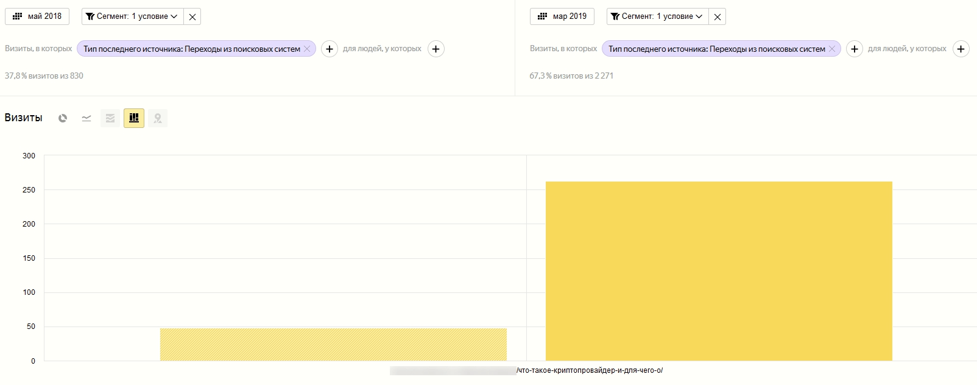977x385 pixels.
Task: Add people condition in left segment
Action: pyautogui.click(x=436, y=49)
